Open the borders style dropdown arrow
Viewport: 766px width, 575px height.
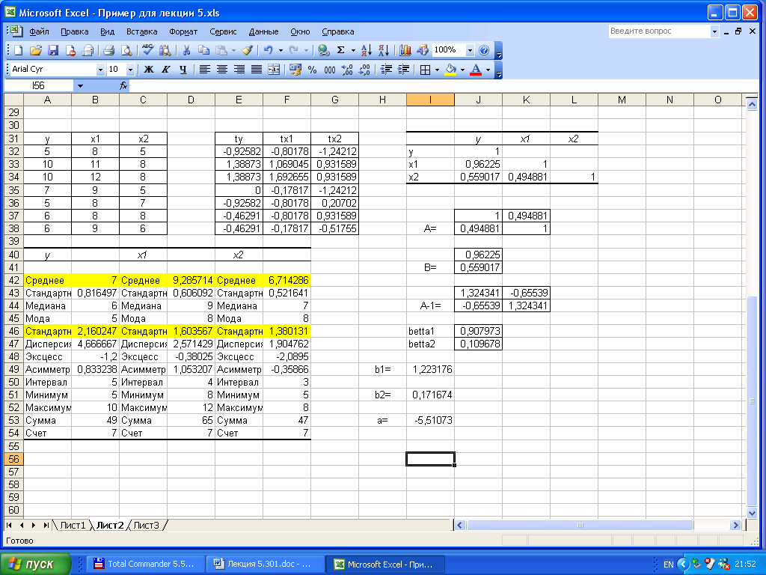[x=437, y=70]
